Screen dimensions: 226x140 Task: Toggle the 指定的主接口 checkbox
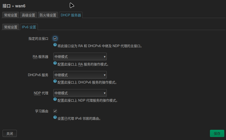point(55,38)
